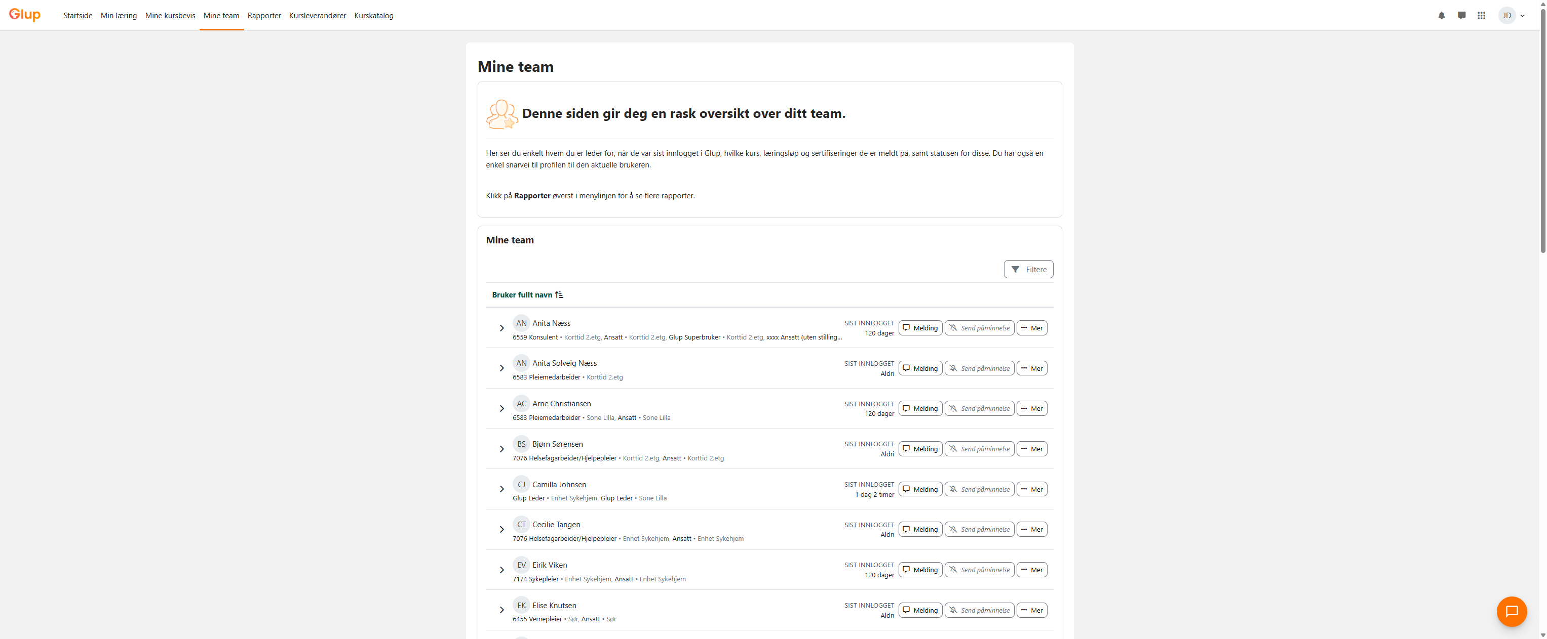Expand Camilla Johnsen's details
Screen dimensions: 1547x639
click(501, 489)
